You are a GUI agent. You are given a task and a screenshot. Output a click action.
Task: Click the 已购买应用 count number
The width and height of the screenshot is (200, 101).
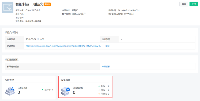coord(19,92)
